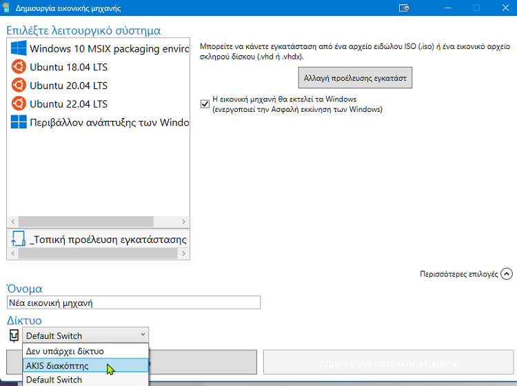Select Ubuntu 22.04 LTS entry

point(99,104)
